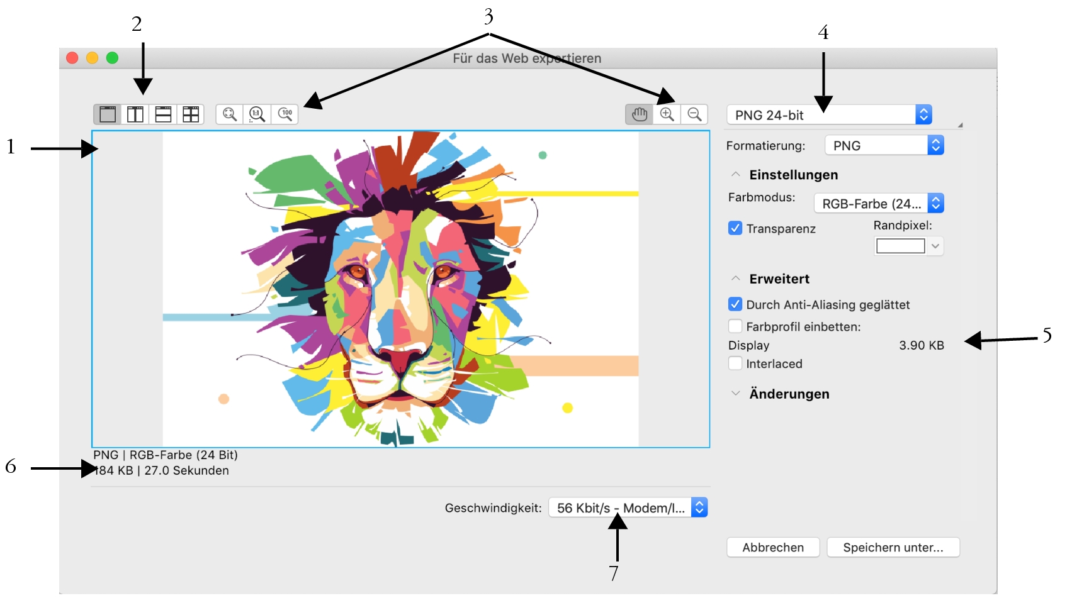
Task: Select the zoom out tool
Action: pyautogui.click(x=694, y=114)
